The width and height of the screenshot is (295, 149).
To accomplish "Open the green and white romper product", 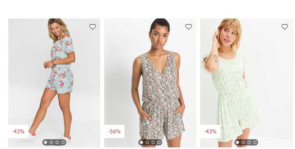I will 246,79.
